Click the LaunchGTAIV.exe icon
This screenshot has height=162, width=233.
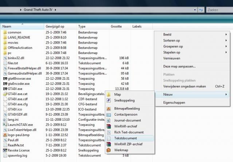[x=5, y=125]
